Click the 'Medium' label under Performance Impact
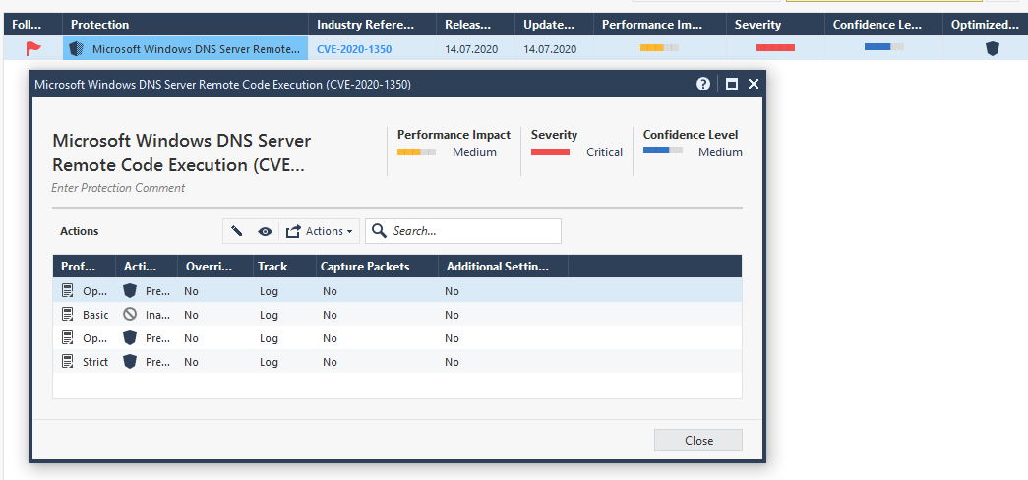 (475, 152)
